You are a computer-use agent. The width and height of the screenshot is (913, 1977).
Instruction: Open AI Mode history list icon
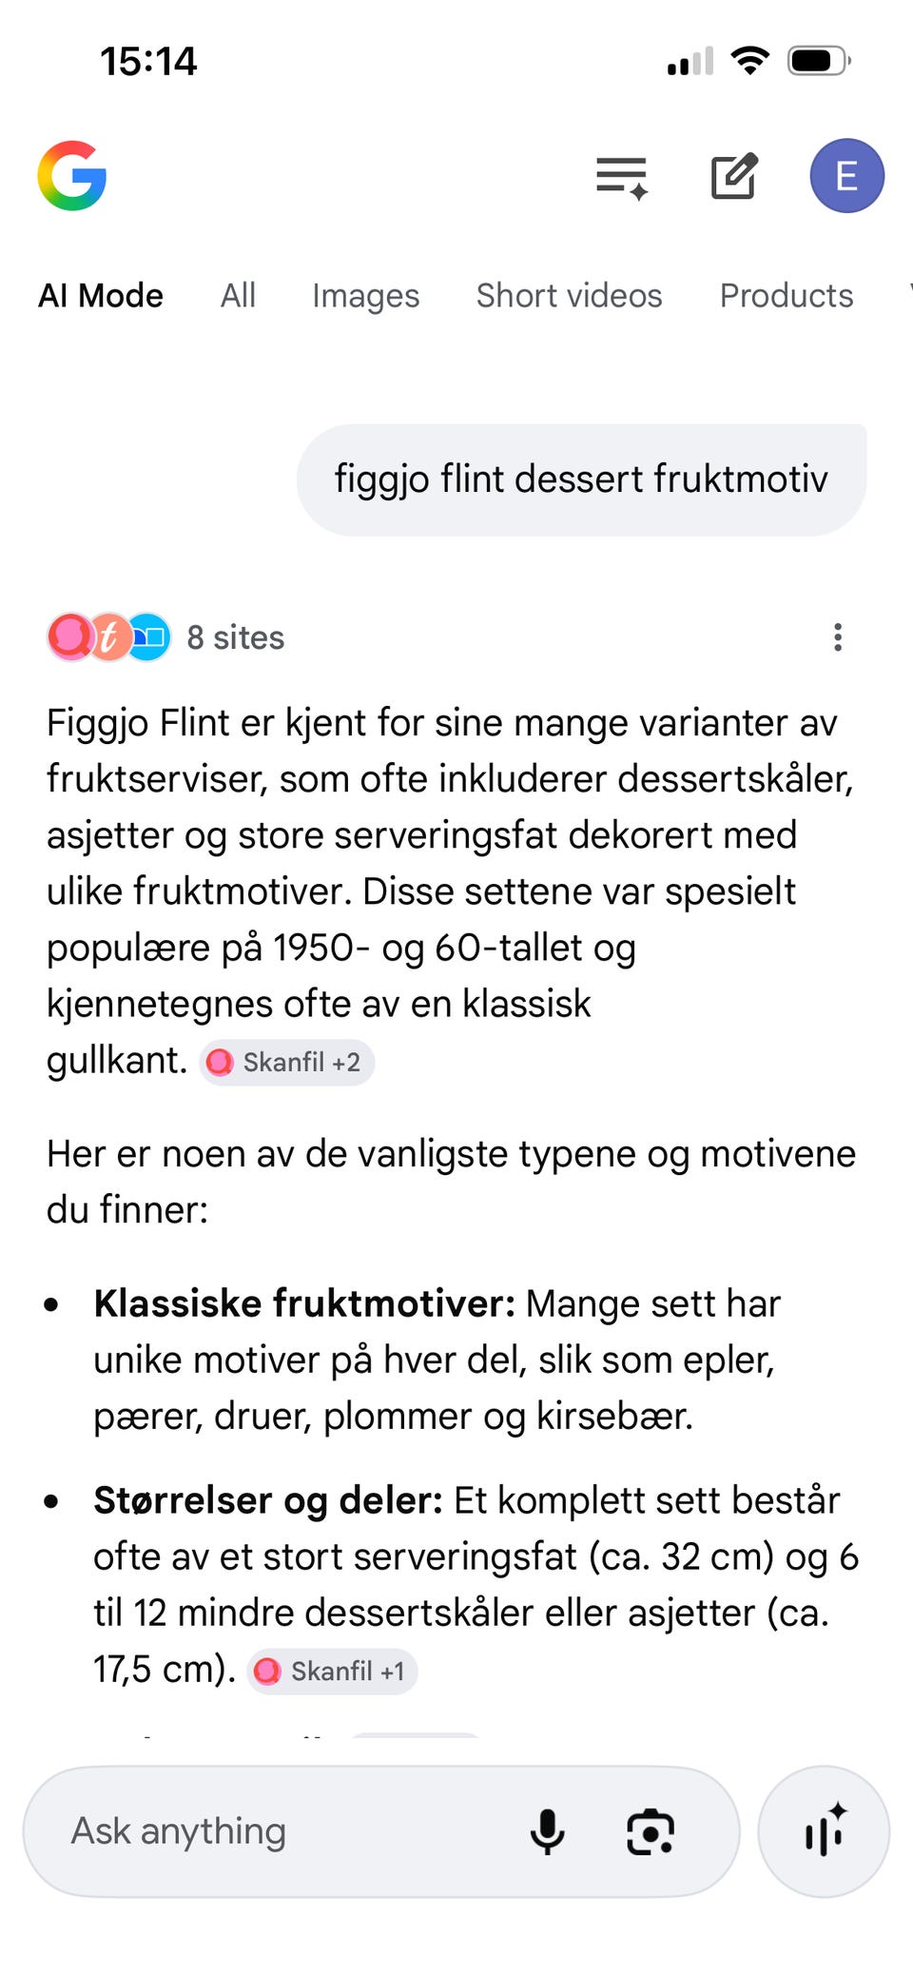click(x=622, y=177)
